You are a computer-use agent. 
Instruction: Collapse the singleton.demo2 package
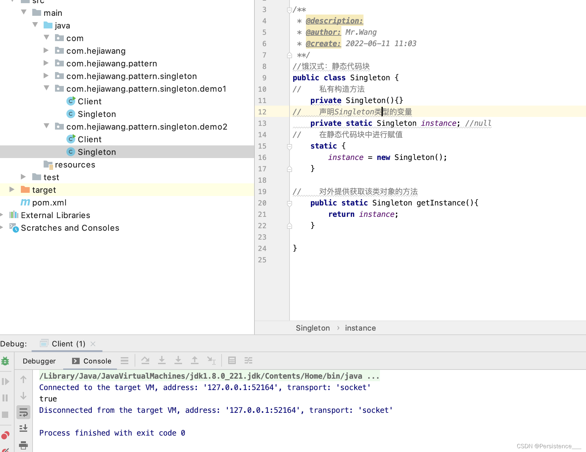[x=46, y=126]
